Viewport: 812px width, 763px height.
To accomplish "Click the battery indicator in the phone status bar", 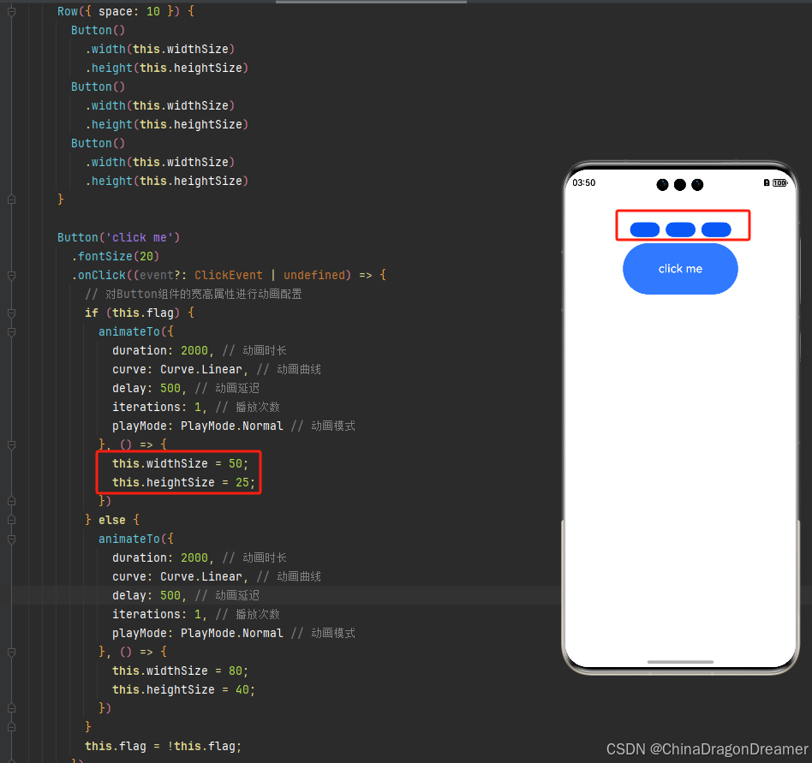I will 779,182.
